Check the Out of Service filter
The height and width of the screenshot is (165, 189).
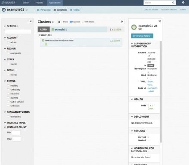click(8, 102)
